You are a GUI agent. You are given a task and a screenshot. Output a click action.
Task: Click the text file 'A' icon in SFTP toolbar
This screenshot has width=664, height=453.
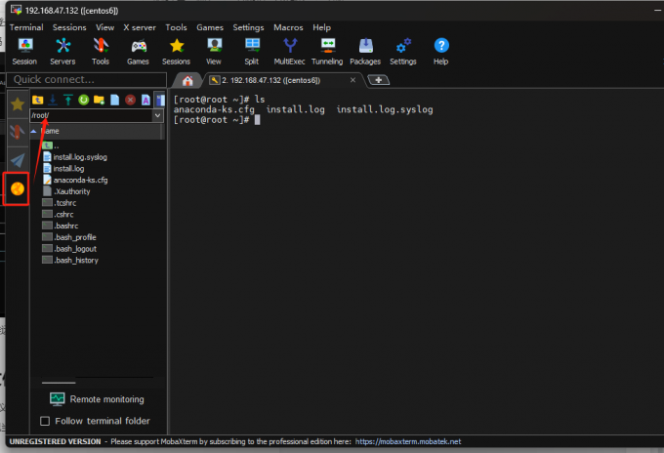tap(145, 100)
